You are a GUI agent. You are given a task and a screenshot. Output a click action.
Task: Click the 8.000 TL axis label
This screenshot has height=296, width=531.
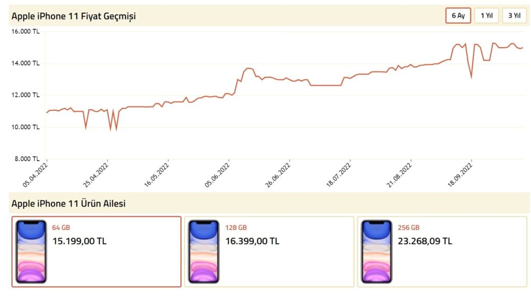coord(27,159)
